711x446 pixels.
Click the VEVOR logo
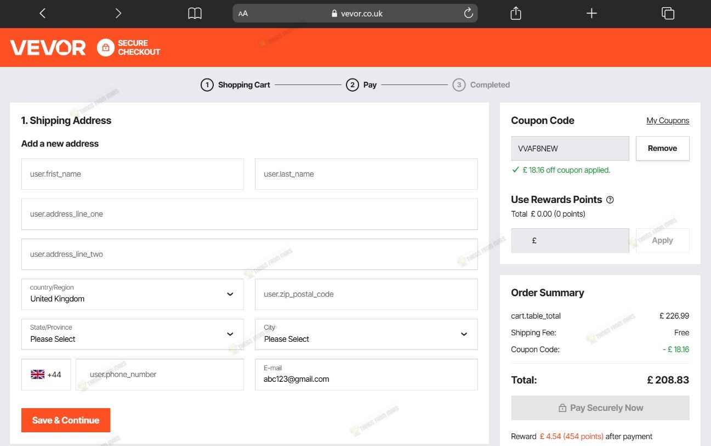click(x=48, y=48)
